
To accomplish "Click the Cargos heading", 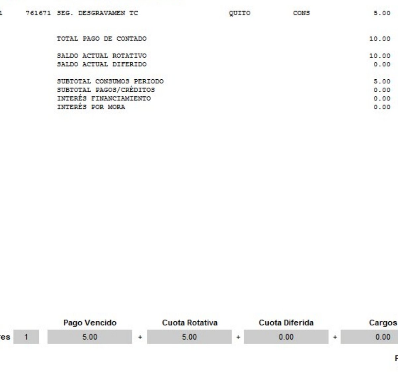I will coord(383,323).
